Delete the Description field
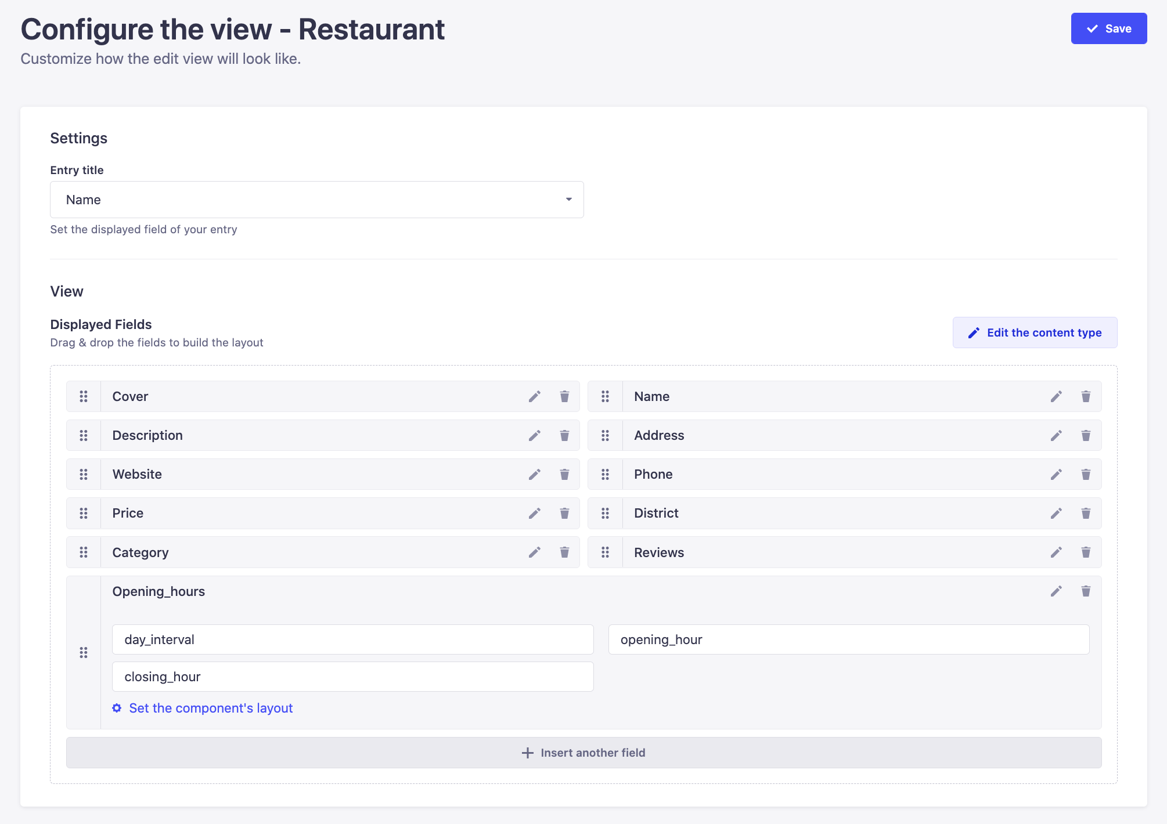This screenshot has height=824, width=1167. [564, 435]
